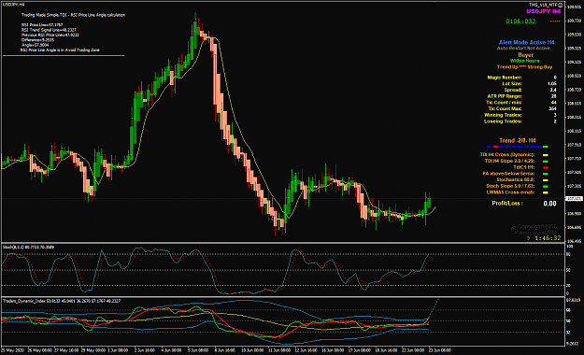Click the 'Loseing Trades:' label

pyautogui.click(x=503, y=121)
